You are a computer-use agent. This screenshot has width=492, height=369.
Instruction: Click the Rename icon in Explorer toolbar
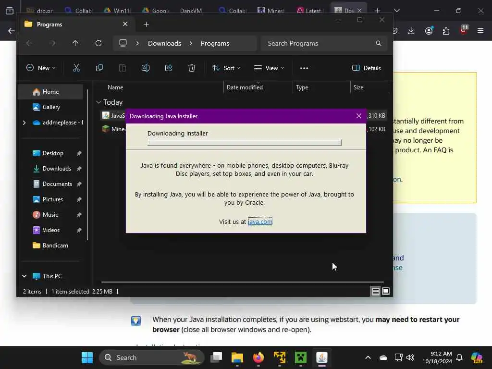[146, 68]
